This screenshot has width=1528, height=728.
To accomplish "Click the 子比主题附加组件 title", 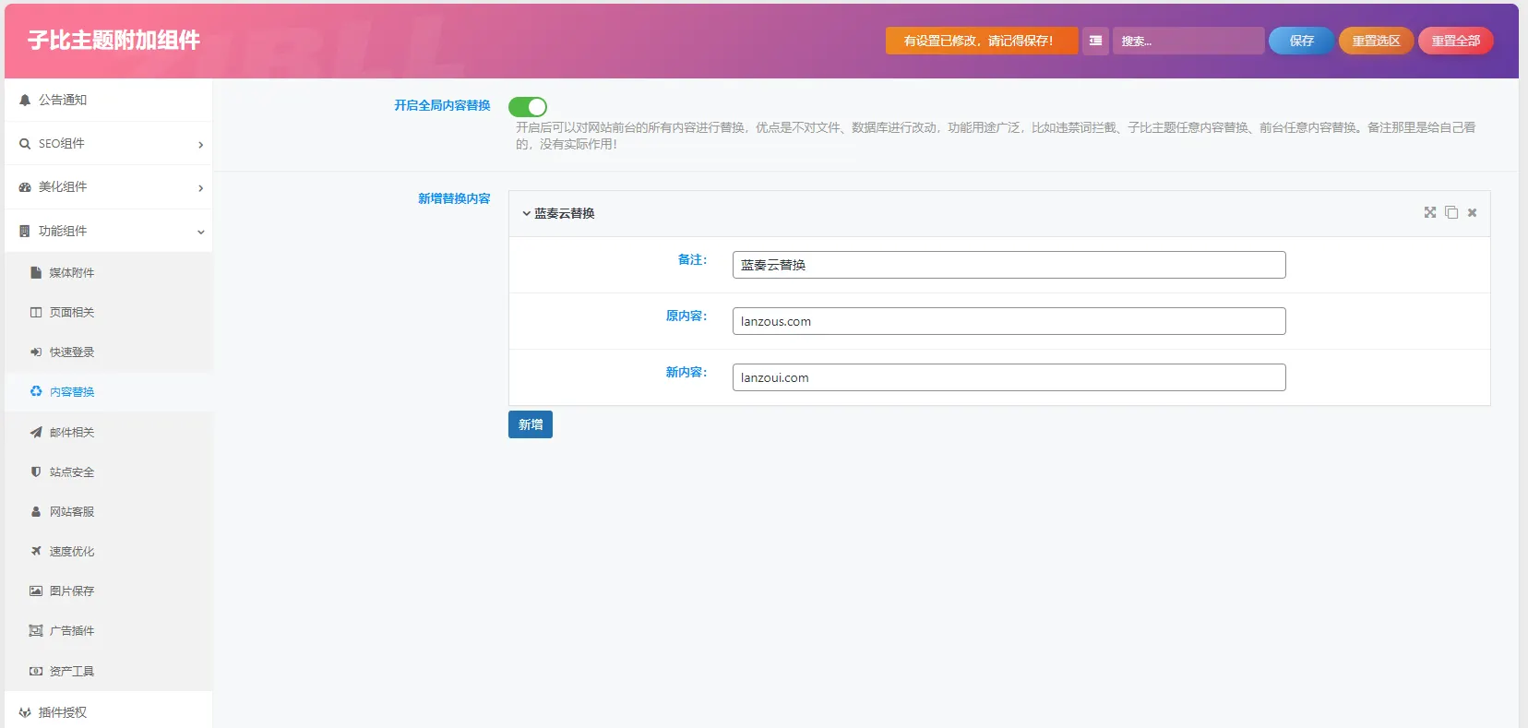I will [x=113, y=40].
